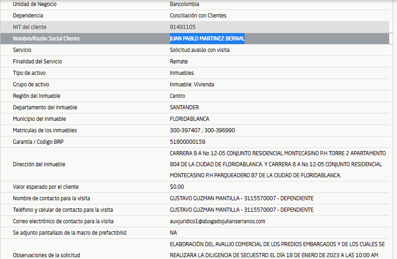Click the 'Tipo de activo' label
The image size is (397, 259).
coord(29,73)
